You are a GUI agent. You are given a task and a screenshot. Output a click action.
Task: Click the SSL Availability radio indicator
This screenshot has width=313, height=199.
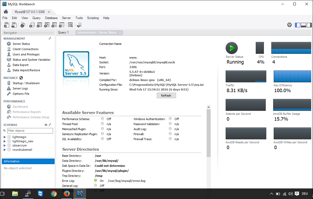(102, 139)
